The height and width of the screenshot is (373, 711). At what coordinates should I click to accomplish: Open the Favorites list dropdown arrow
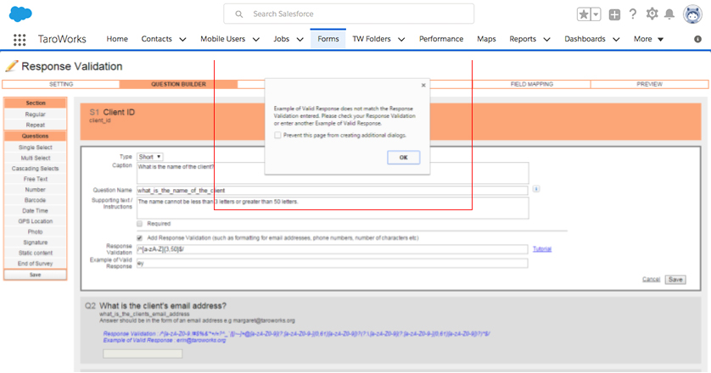point(596,14)
